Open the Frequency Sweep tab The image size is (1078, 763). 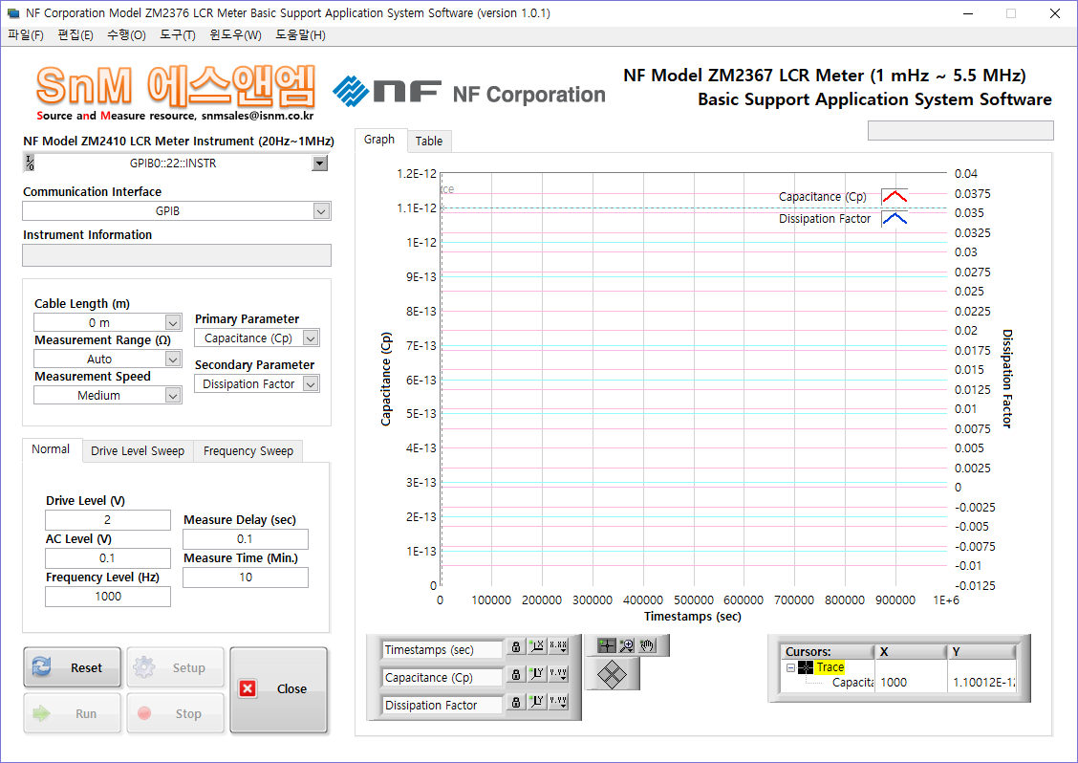click(x=248, y=451)
